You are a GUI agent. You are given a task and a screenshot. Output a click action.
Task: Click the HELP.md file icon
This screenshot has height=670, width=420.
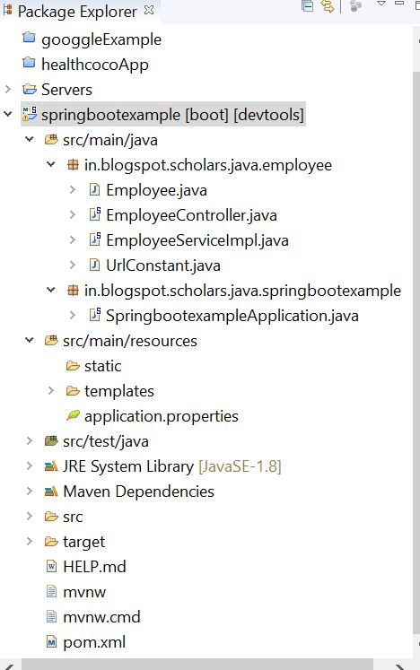(x=51, y=567)
